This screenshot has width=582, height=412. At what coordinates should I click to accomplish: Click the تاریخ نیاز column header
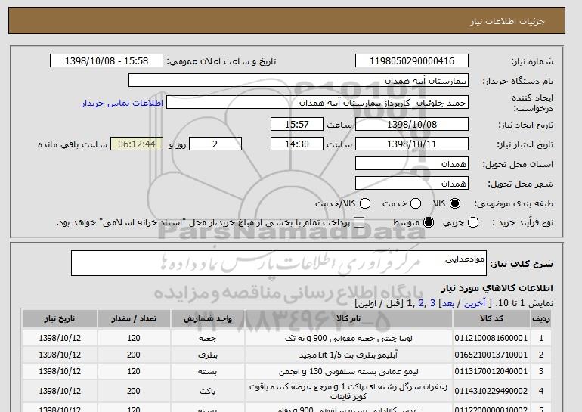tap(60, 319)
